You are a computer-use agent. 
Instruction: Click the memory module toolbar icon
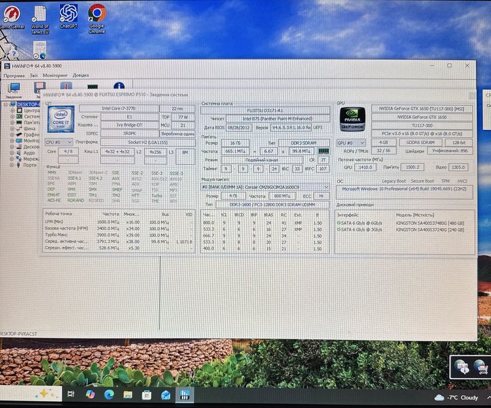click(x=93, y=86)
